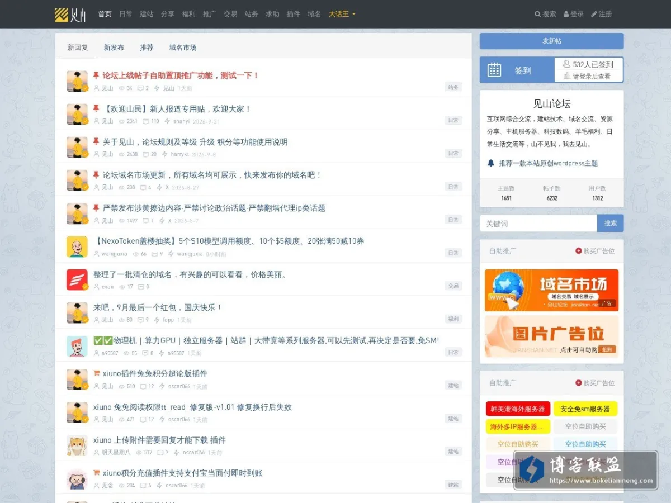Click the yellow 安全免sm服务器 ad
This screenshot has height=503, width=671.
point(585,409)
